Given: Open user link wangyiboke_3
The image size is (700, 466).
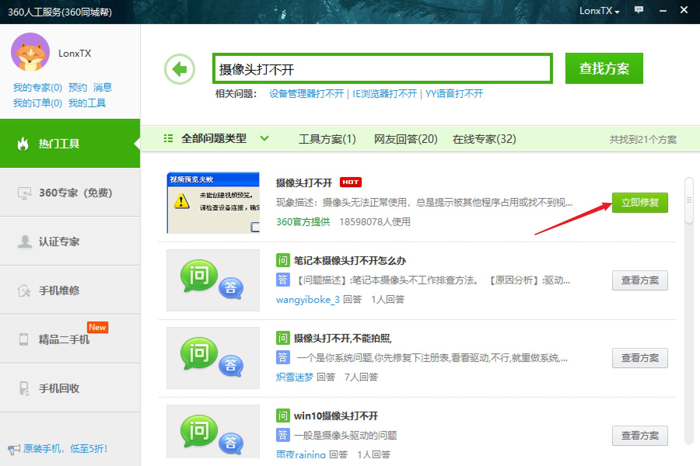Looking at the screenshot, I should click(x=308, y=299).
